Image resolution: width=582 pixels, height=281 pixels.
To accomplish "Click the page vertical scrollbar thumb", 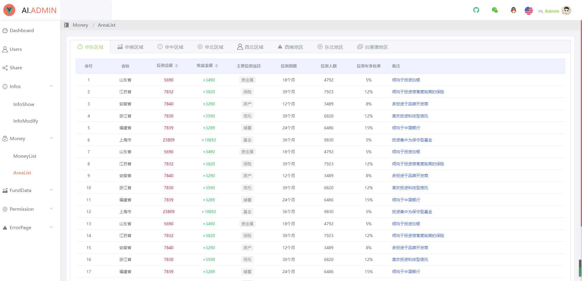I will coord(580,268).
